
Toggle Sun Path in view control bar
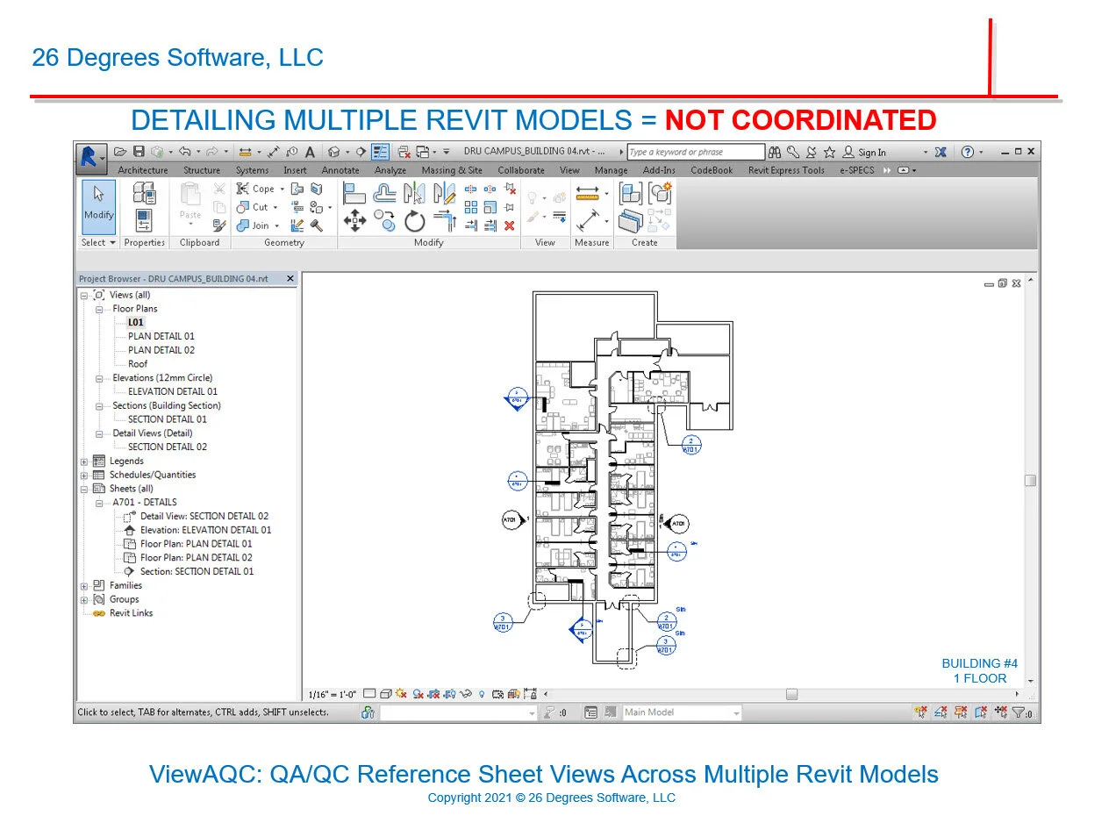pos(400,694)
